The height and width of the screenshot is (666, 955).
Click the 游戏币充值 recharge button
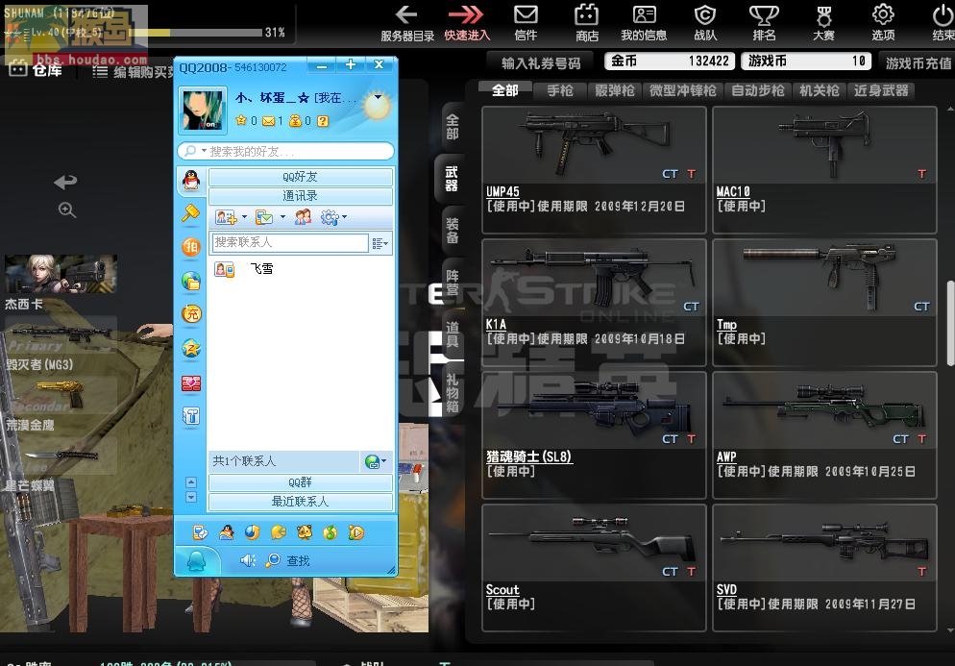(918, 62)
